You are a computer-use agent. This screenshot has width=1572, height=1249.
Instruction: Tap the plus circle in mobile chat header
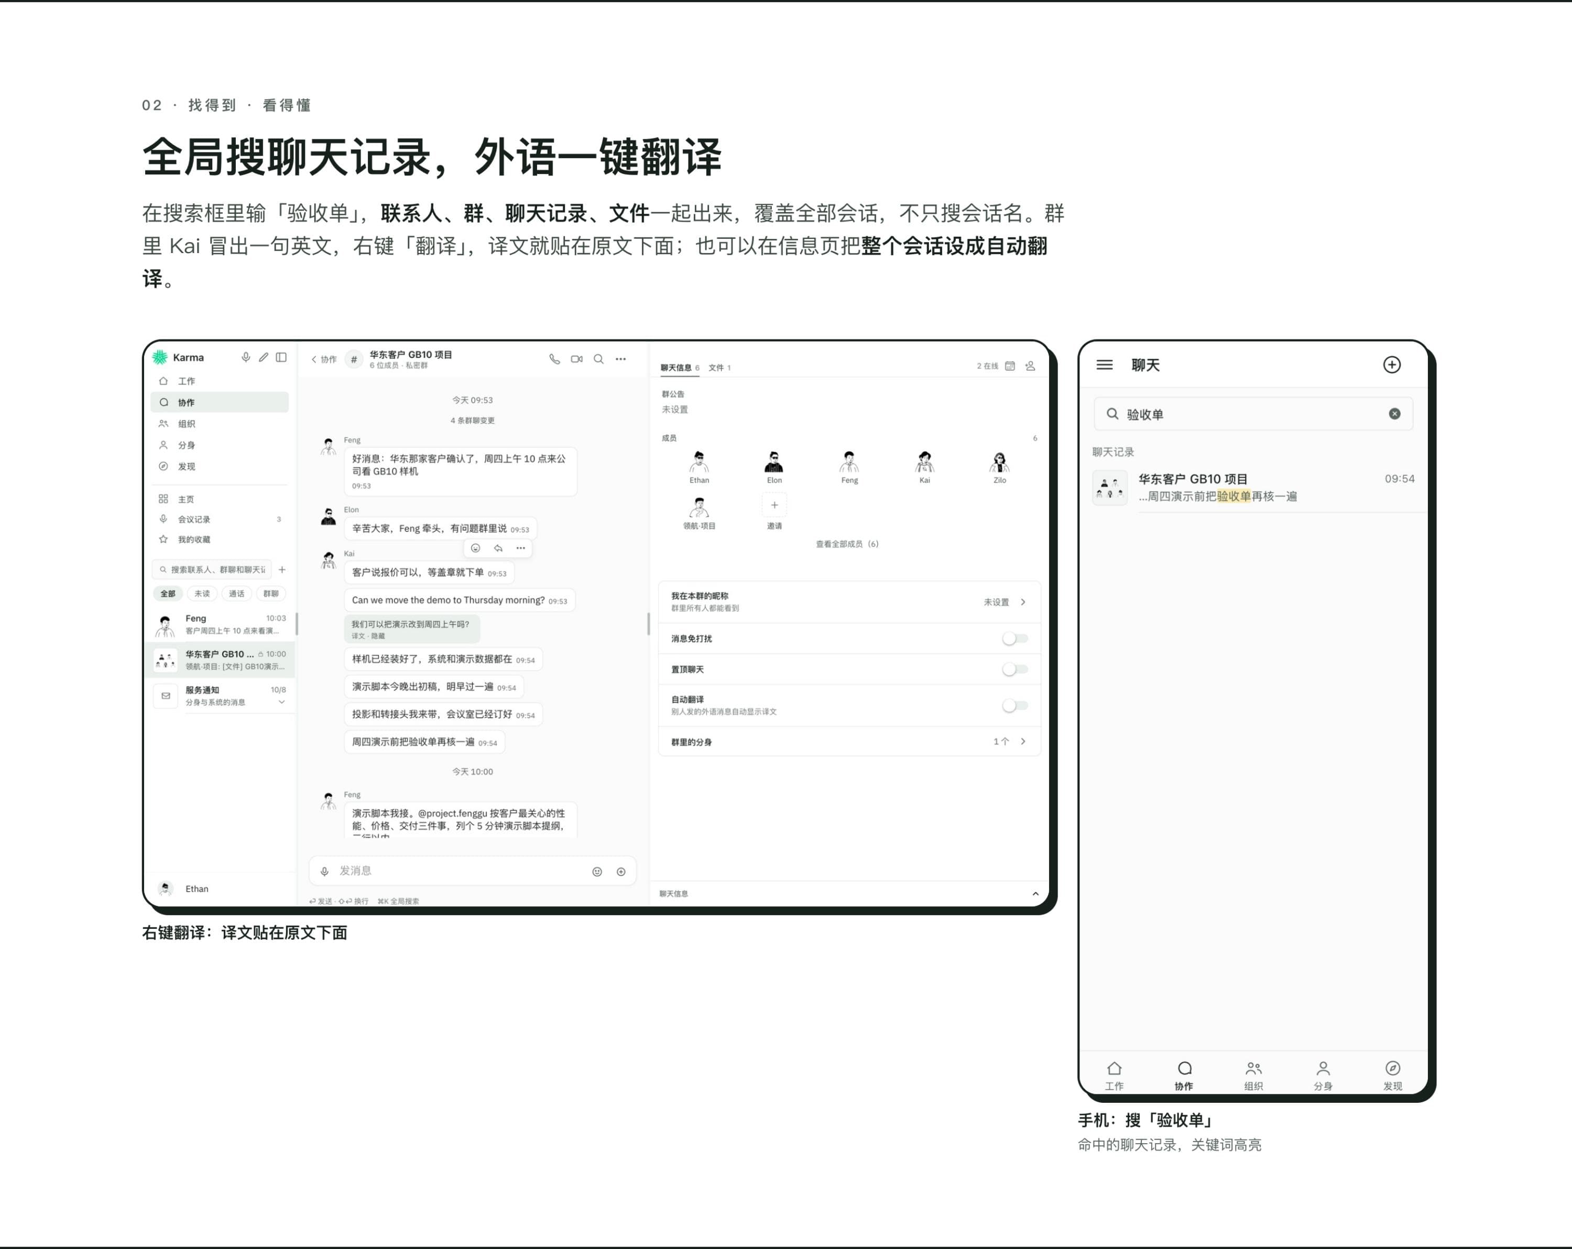(x=1392, y=365)
